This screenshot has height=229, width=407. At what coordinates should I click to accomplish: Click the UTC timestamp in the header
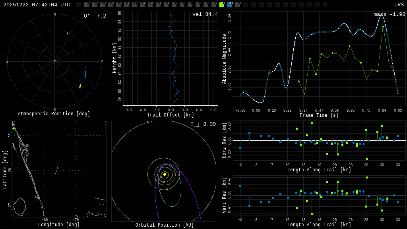(x=37, y=5)
